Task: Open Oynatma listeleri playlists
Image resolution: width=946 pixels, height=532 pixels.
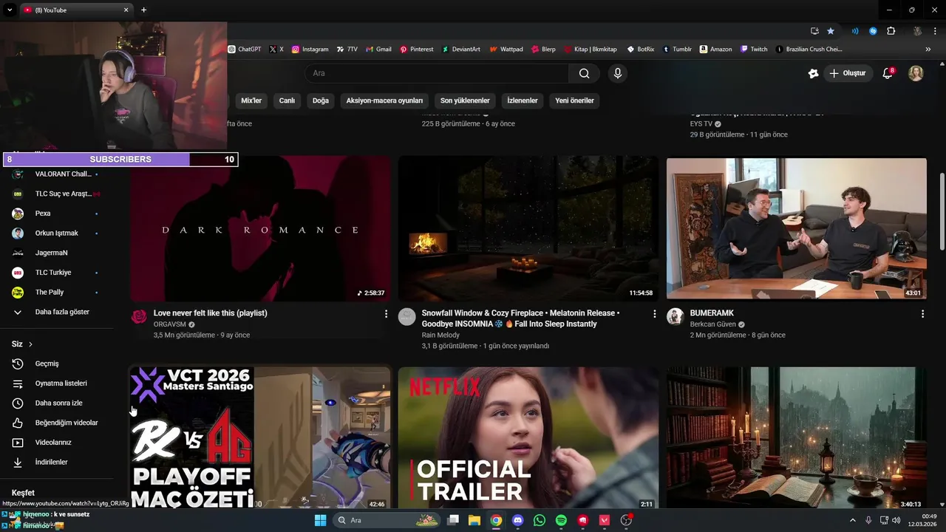Action: [56, 383]
